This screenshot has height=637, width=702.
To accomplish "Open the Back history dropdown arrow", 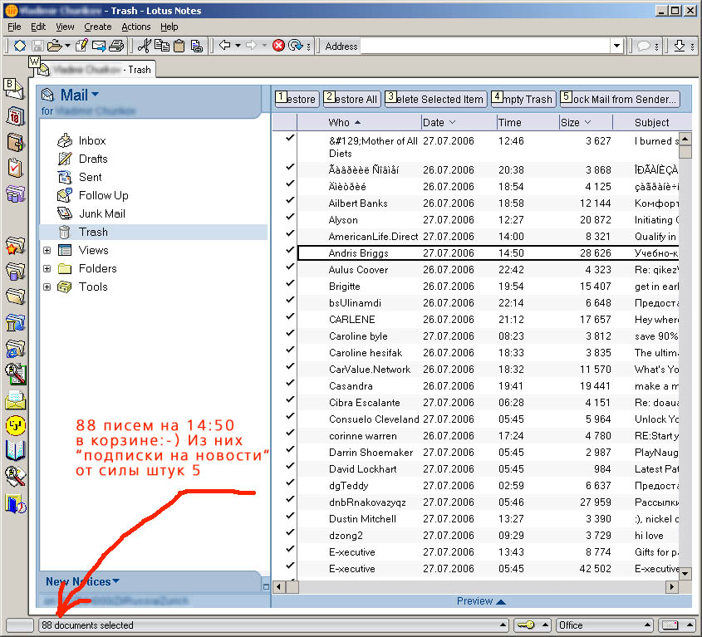I will 238,45.
